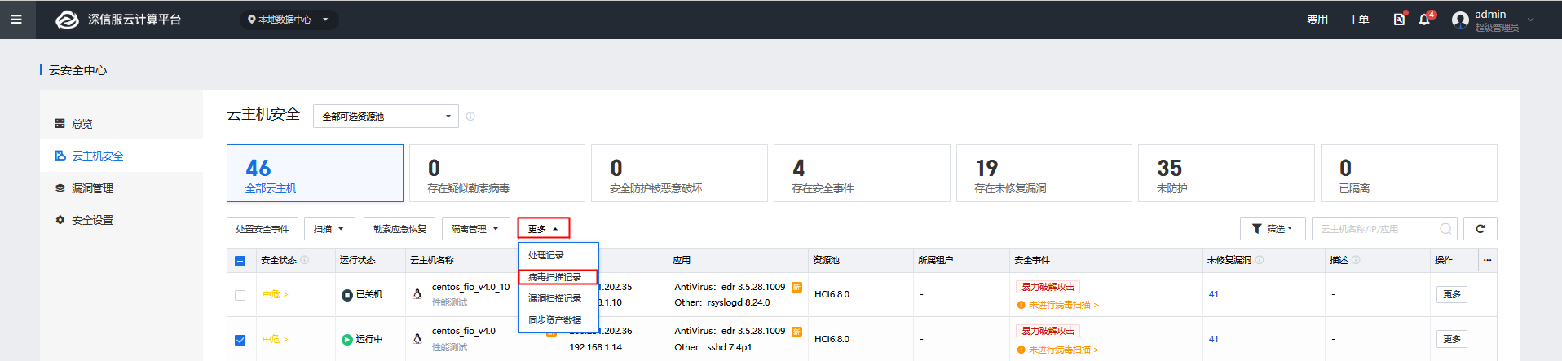Image resolution: width=1562 pixels, height=361 pixels.
Task: Click the info icon beside resource pool selector
Action: (x=470, y=117)
